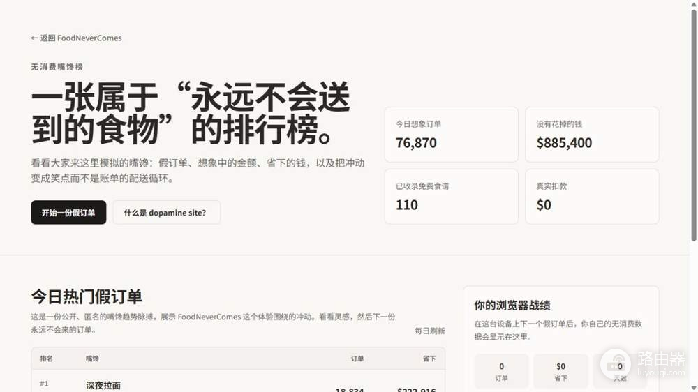Click the 排名 column header
Image resolution: width=698 pixels, height=392 pixels.
click(x=47, y=359)
